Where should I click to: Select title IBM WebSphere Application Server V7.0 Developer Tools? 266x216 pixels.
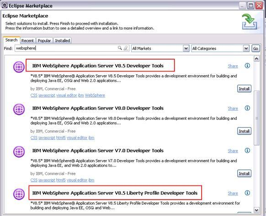pyautogui.click(x=98, y=150)
